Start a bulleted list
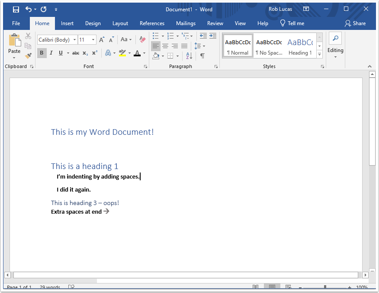 (x=156, y=36)
